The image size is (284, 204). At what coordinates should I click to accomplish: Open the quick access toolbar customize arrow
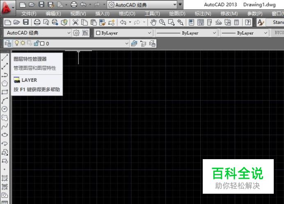(180, 5)
